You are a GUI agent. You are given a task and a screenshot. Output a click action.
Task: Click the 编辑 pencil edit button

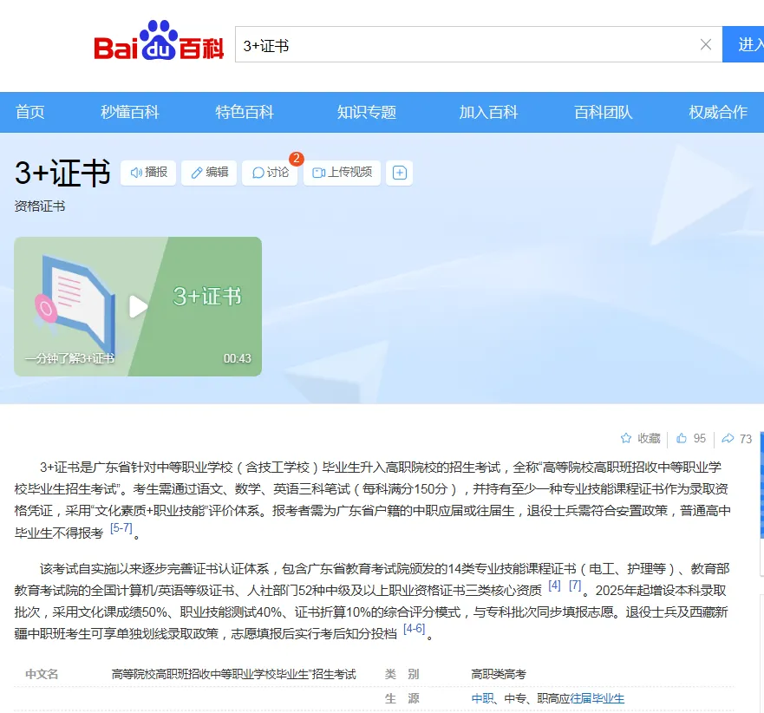(209, 173)
